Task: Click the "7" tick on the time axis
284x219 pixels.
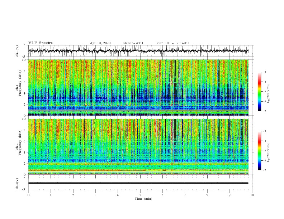Action: click(185, 195)
